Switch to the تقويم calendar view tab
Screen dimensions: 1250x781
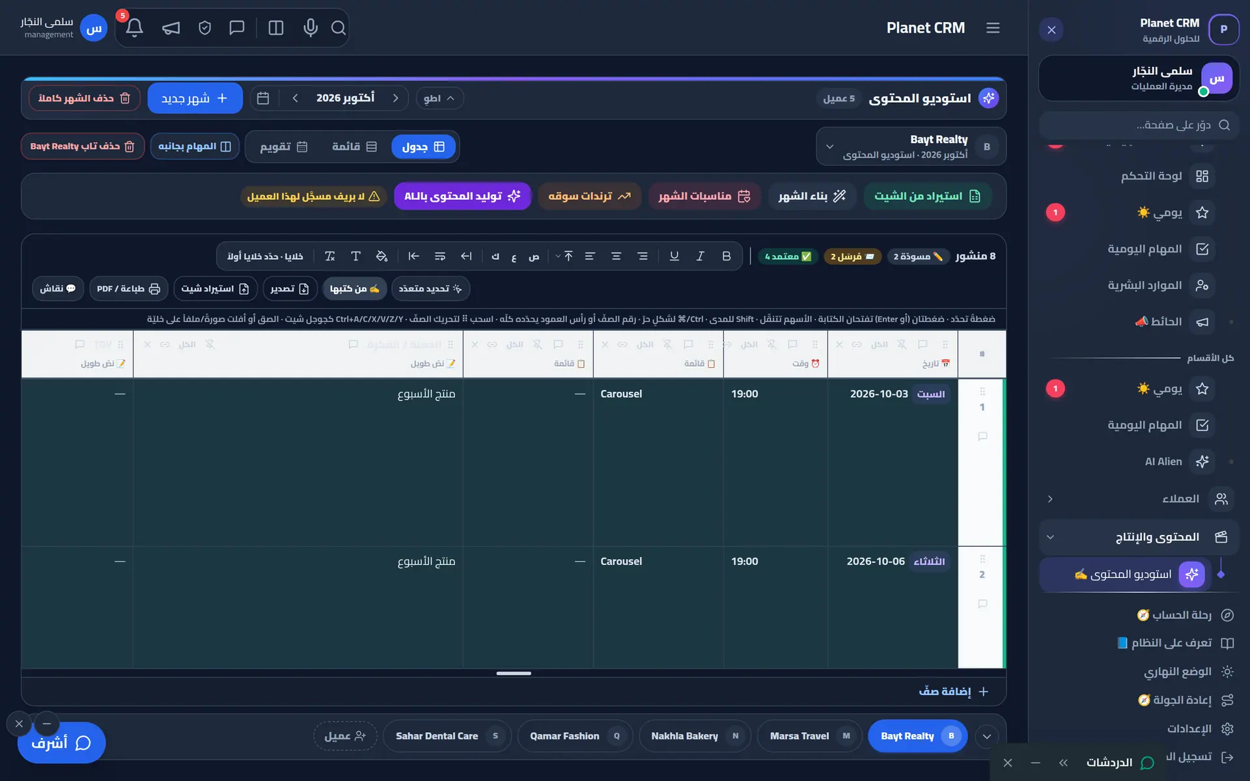[283, 146]
